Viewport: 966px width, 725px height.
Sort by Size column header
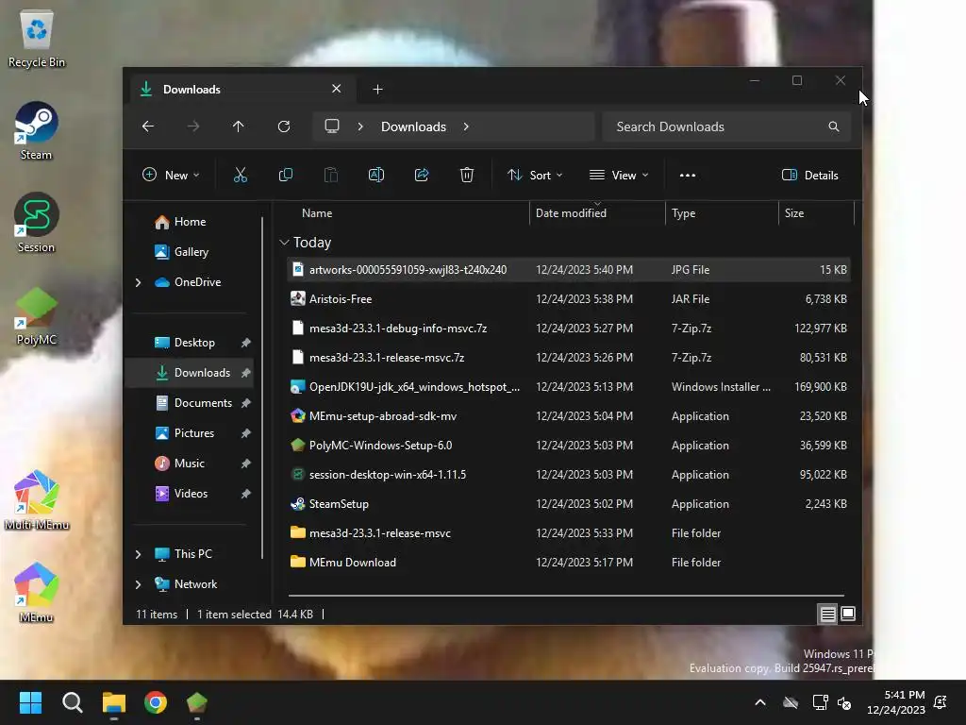coord(816,213)
